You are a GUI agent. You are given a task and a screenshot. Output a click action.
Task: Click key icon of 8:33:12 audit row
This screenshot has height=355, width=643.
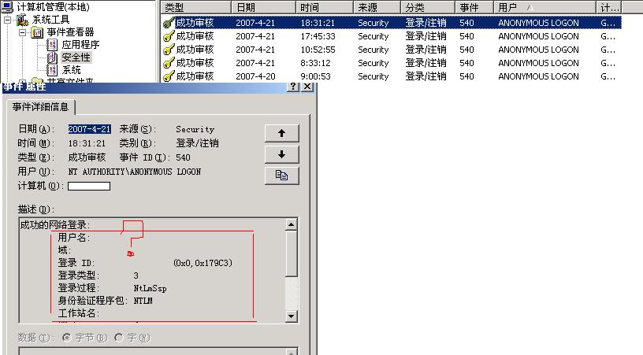tap(169, 63)
